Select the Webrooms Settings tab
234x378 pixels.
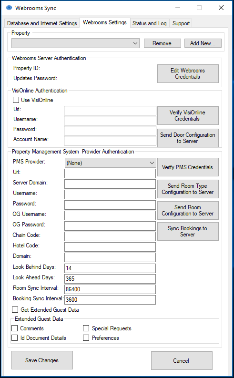coord(105,22)
